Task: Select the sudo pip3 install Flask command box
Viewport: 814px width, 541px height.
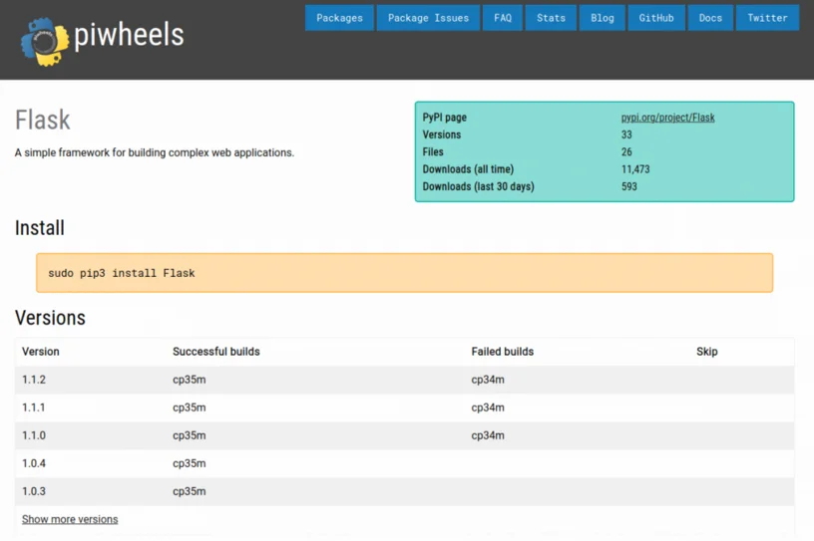Action: 404,273
